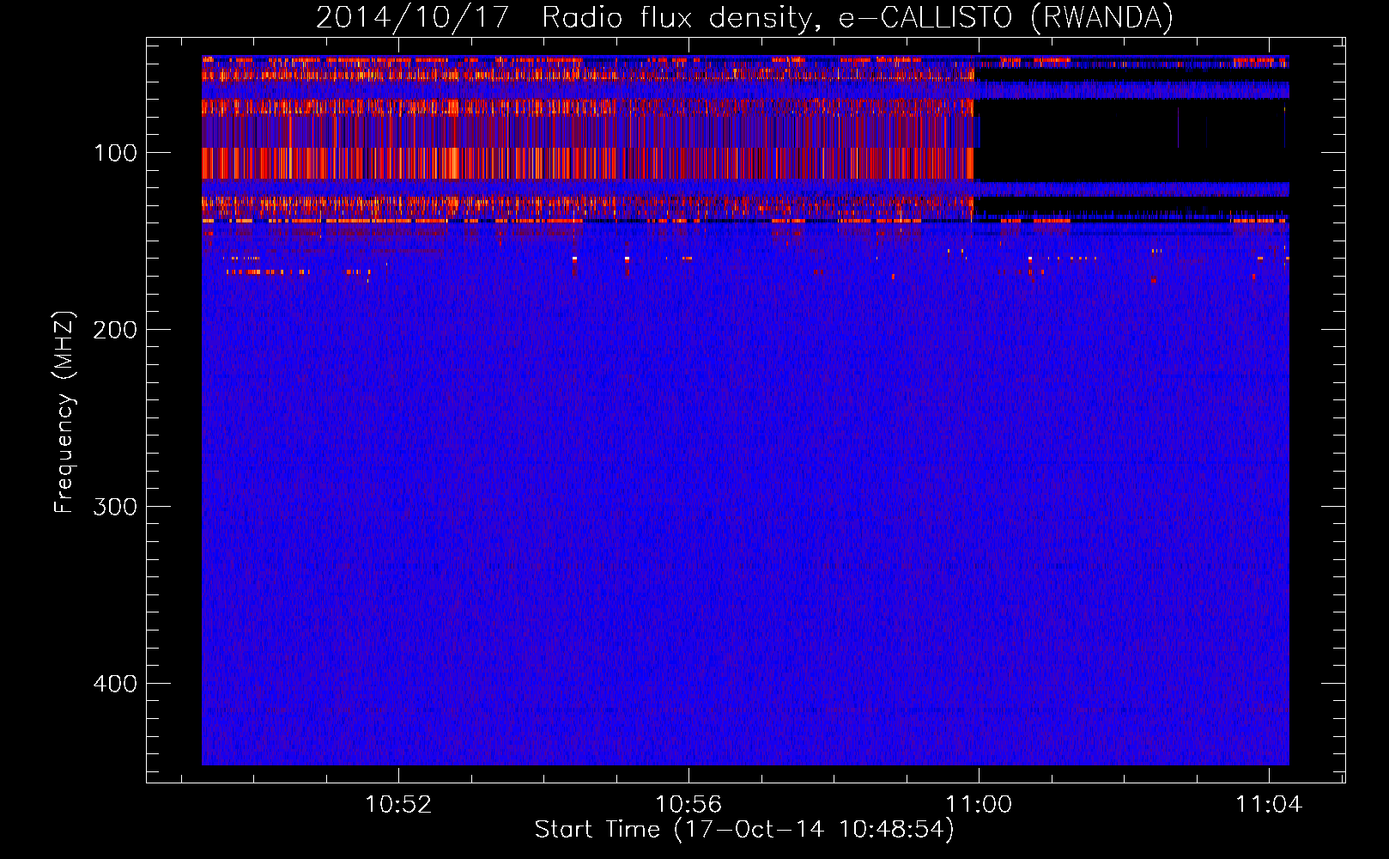Click the '10:52' time tick label
The image size is (1389, 859).
click(398, 805)
